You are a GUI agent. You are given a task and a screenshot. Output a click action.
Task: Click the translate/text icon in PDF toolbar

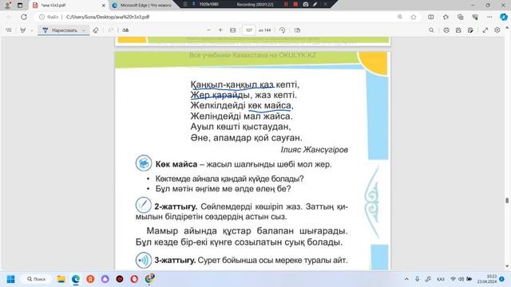coord(125,30)
